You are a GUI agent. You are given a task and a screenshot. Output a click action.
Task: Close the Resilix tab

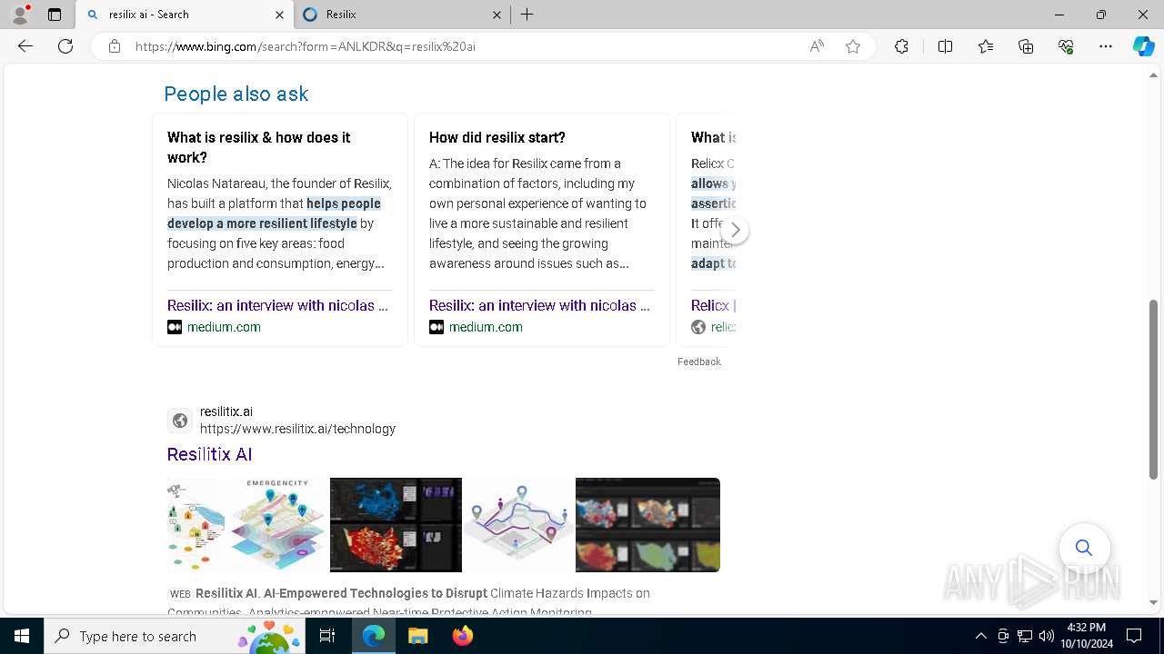[x=497, y=15]
